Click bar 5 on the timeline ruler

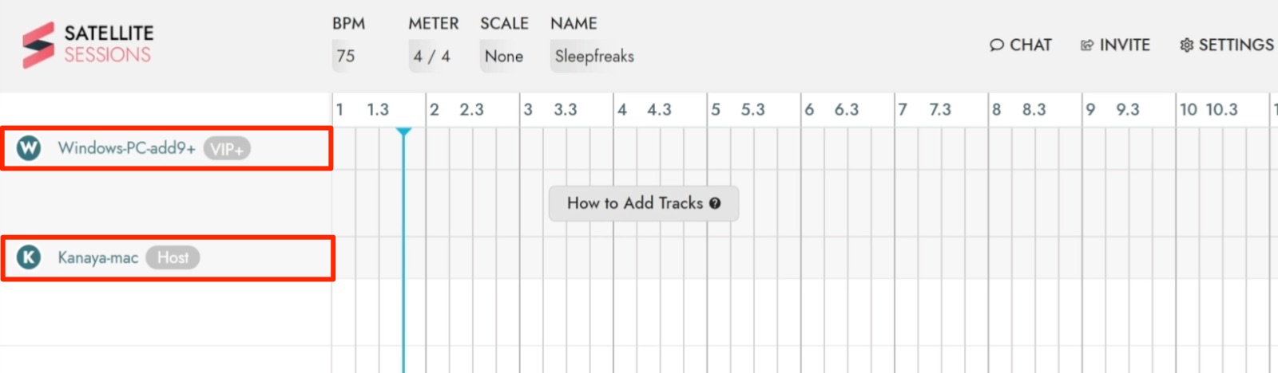[x=716, y=109]
